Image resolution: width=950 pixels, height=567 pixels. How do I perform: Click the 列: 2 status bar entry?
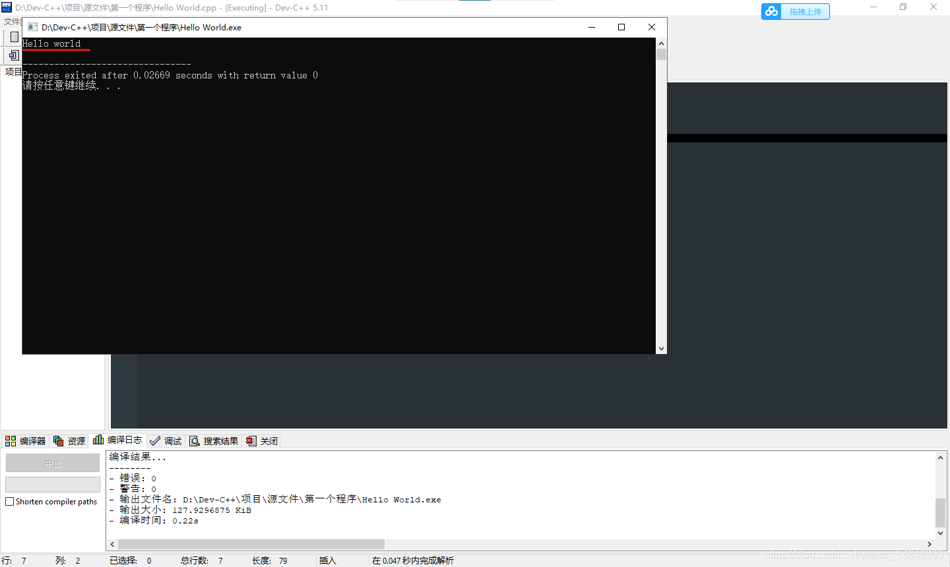click(68, 560)
